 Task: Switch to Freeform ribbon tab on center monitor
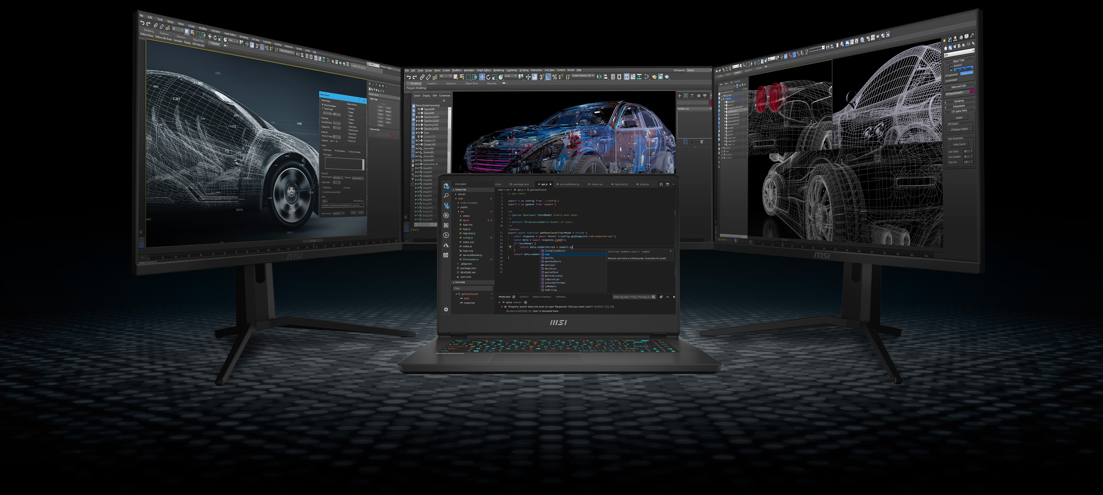tap(432, 84)
